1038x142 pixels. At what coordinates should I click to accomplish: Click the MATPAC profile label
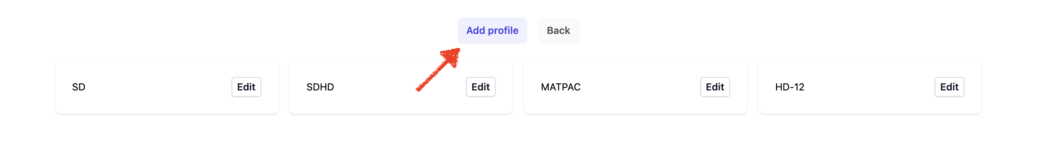(x=560, y=87)
